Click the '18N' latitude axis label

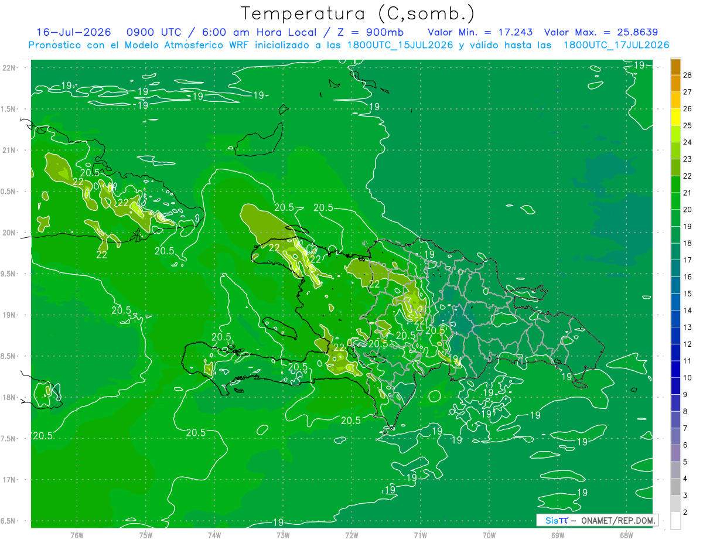coord(8,398)
